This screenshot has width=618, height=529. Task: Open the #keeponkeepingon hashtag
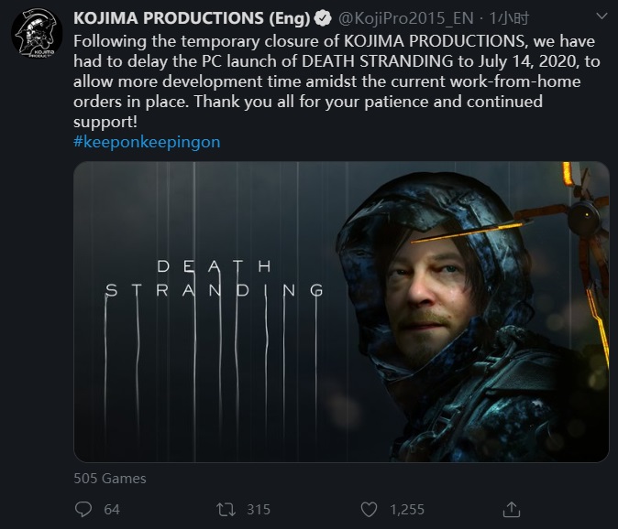click(x=146, y=142)
